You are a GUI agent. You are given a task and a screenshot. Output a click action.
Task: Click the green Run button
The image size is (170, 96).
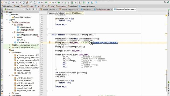59,2
